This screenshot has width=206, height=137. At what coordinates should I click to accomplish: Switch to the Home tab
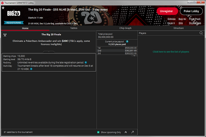(x=25, y=28)
